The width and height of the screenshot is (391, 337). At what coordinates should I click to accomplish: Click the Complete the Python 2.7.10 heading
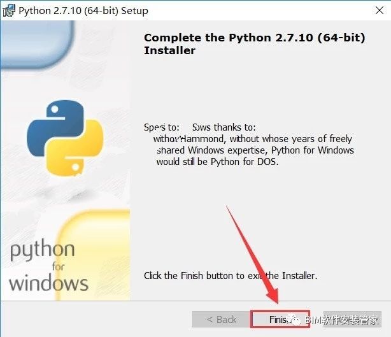click(x=255, y=44)
